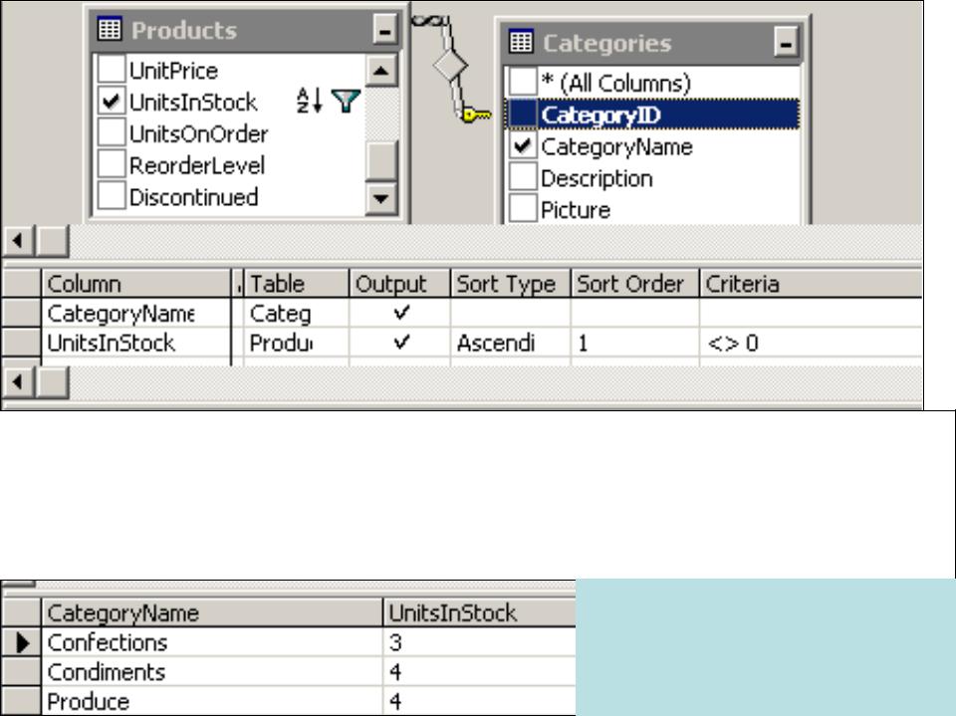
Task: Click the empty Criteria cell for CategoryName
Action: click(811, 313)
